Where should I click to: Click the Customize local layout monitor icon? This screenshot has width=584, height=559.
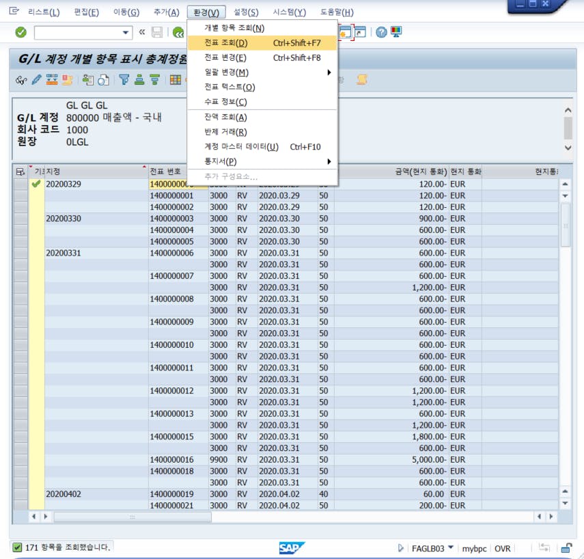point(396,32)
